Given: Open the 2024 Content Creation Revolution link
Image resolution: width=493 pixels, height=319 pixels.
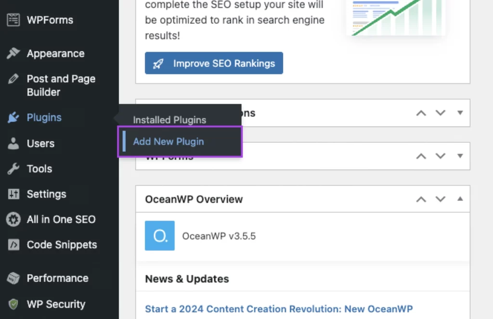Looking at the screenshot, I should (x=279, y=309).
